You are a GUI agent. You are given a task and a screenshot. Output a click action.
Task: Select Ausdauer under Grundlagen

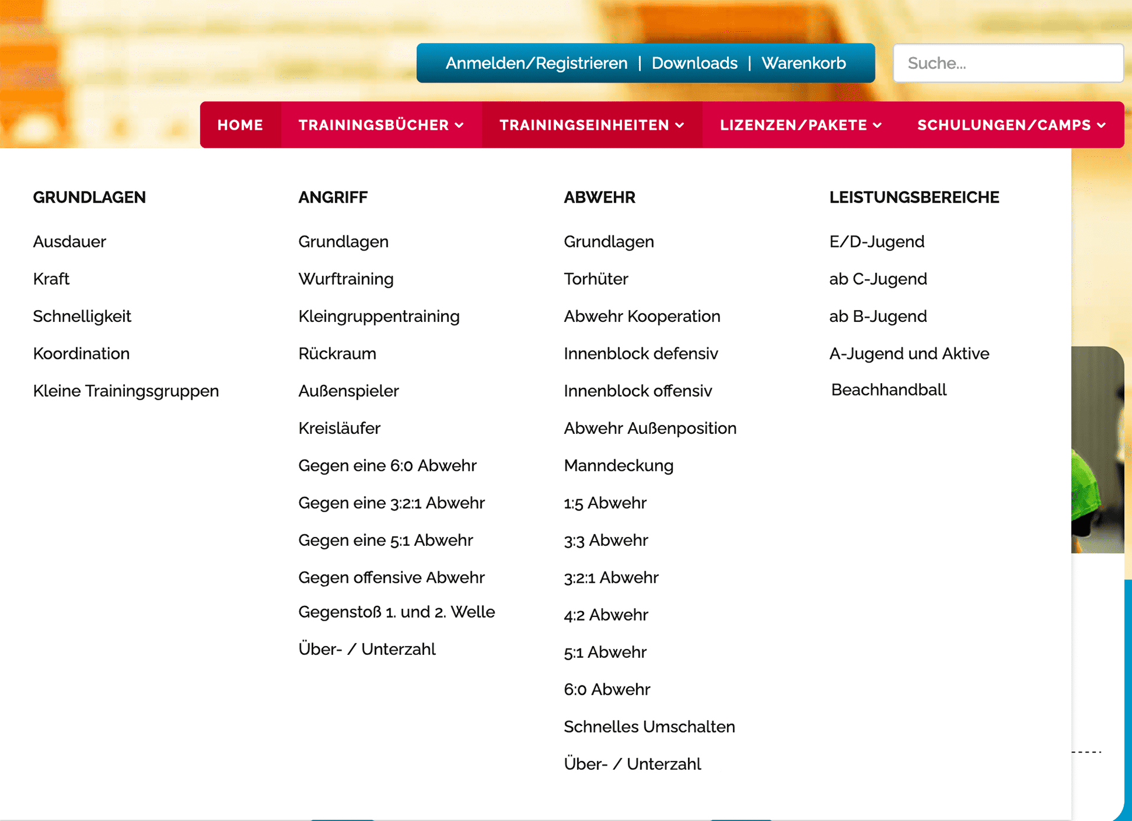click(70, 242)
